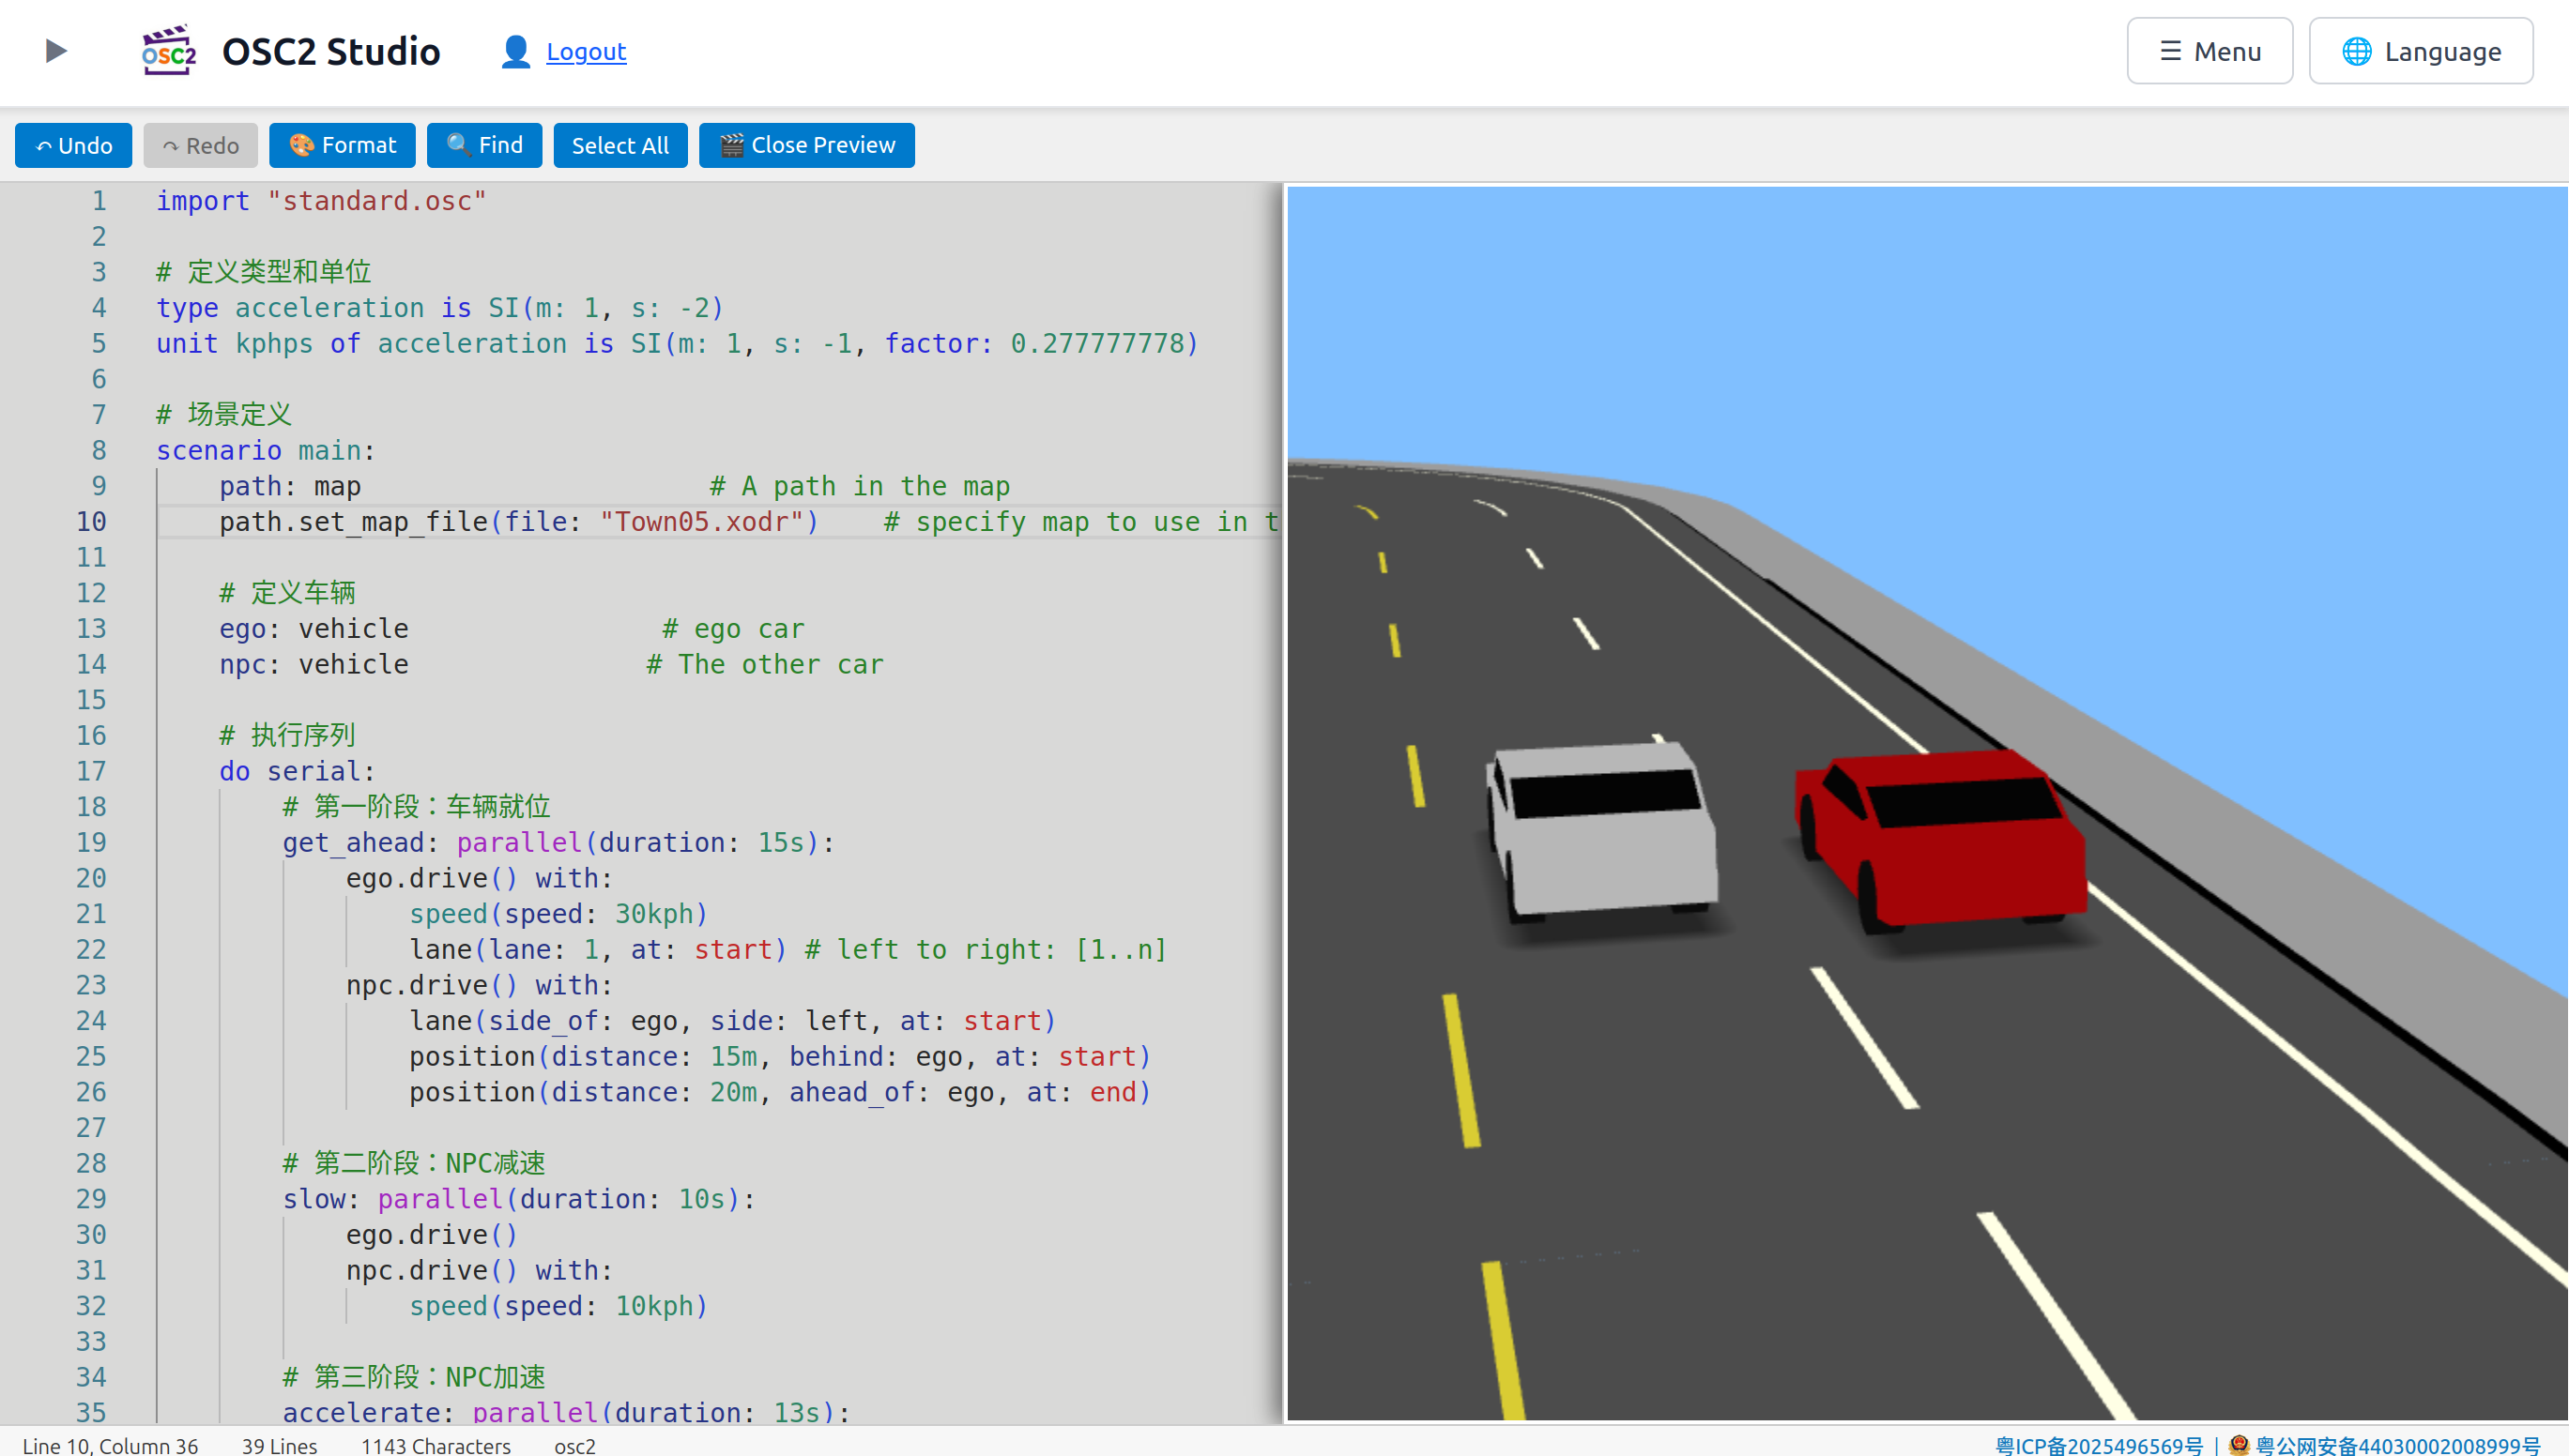Viewport: 2569px width, 1456px height.
Task: Open the Language selector
Action: pos(2421,51)
